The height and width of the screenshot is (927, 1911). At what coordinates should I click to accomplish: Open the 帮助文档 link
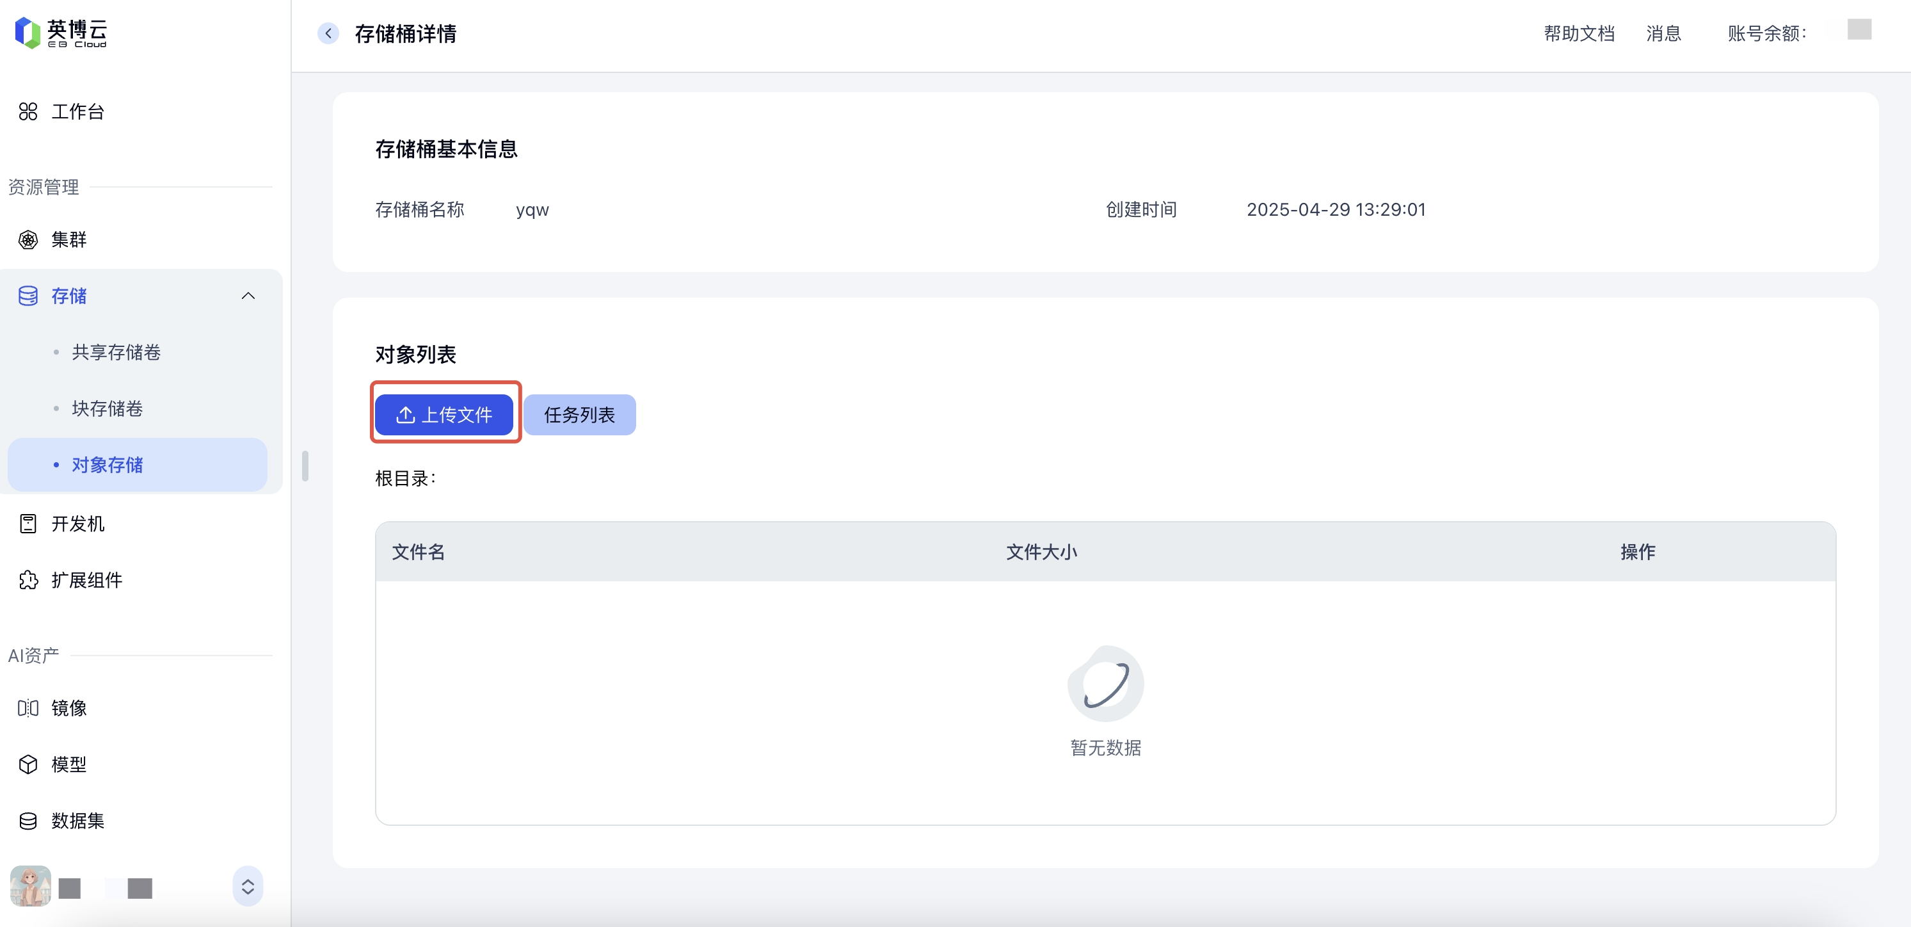click(1579, 33)
